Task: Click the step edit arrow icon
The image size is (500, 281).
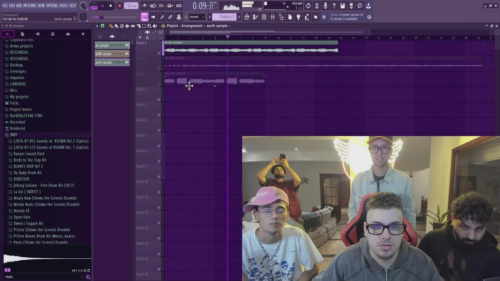Action: pyautogui.click(x=153, y=17)
